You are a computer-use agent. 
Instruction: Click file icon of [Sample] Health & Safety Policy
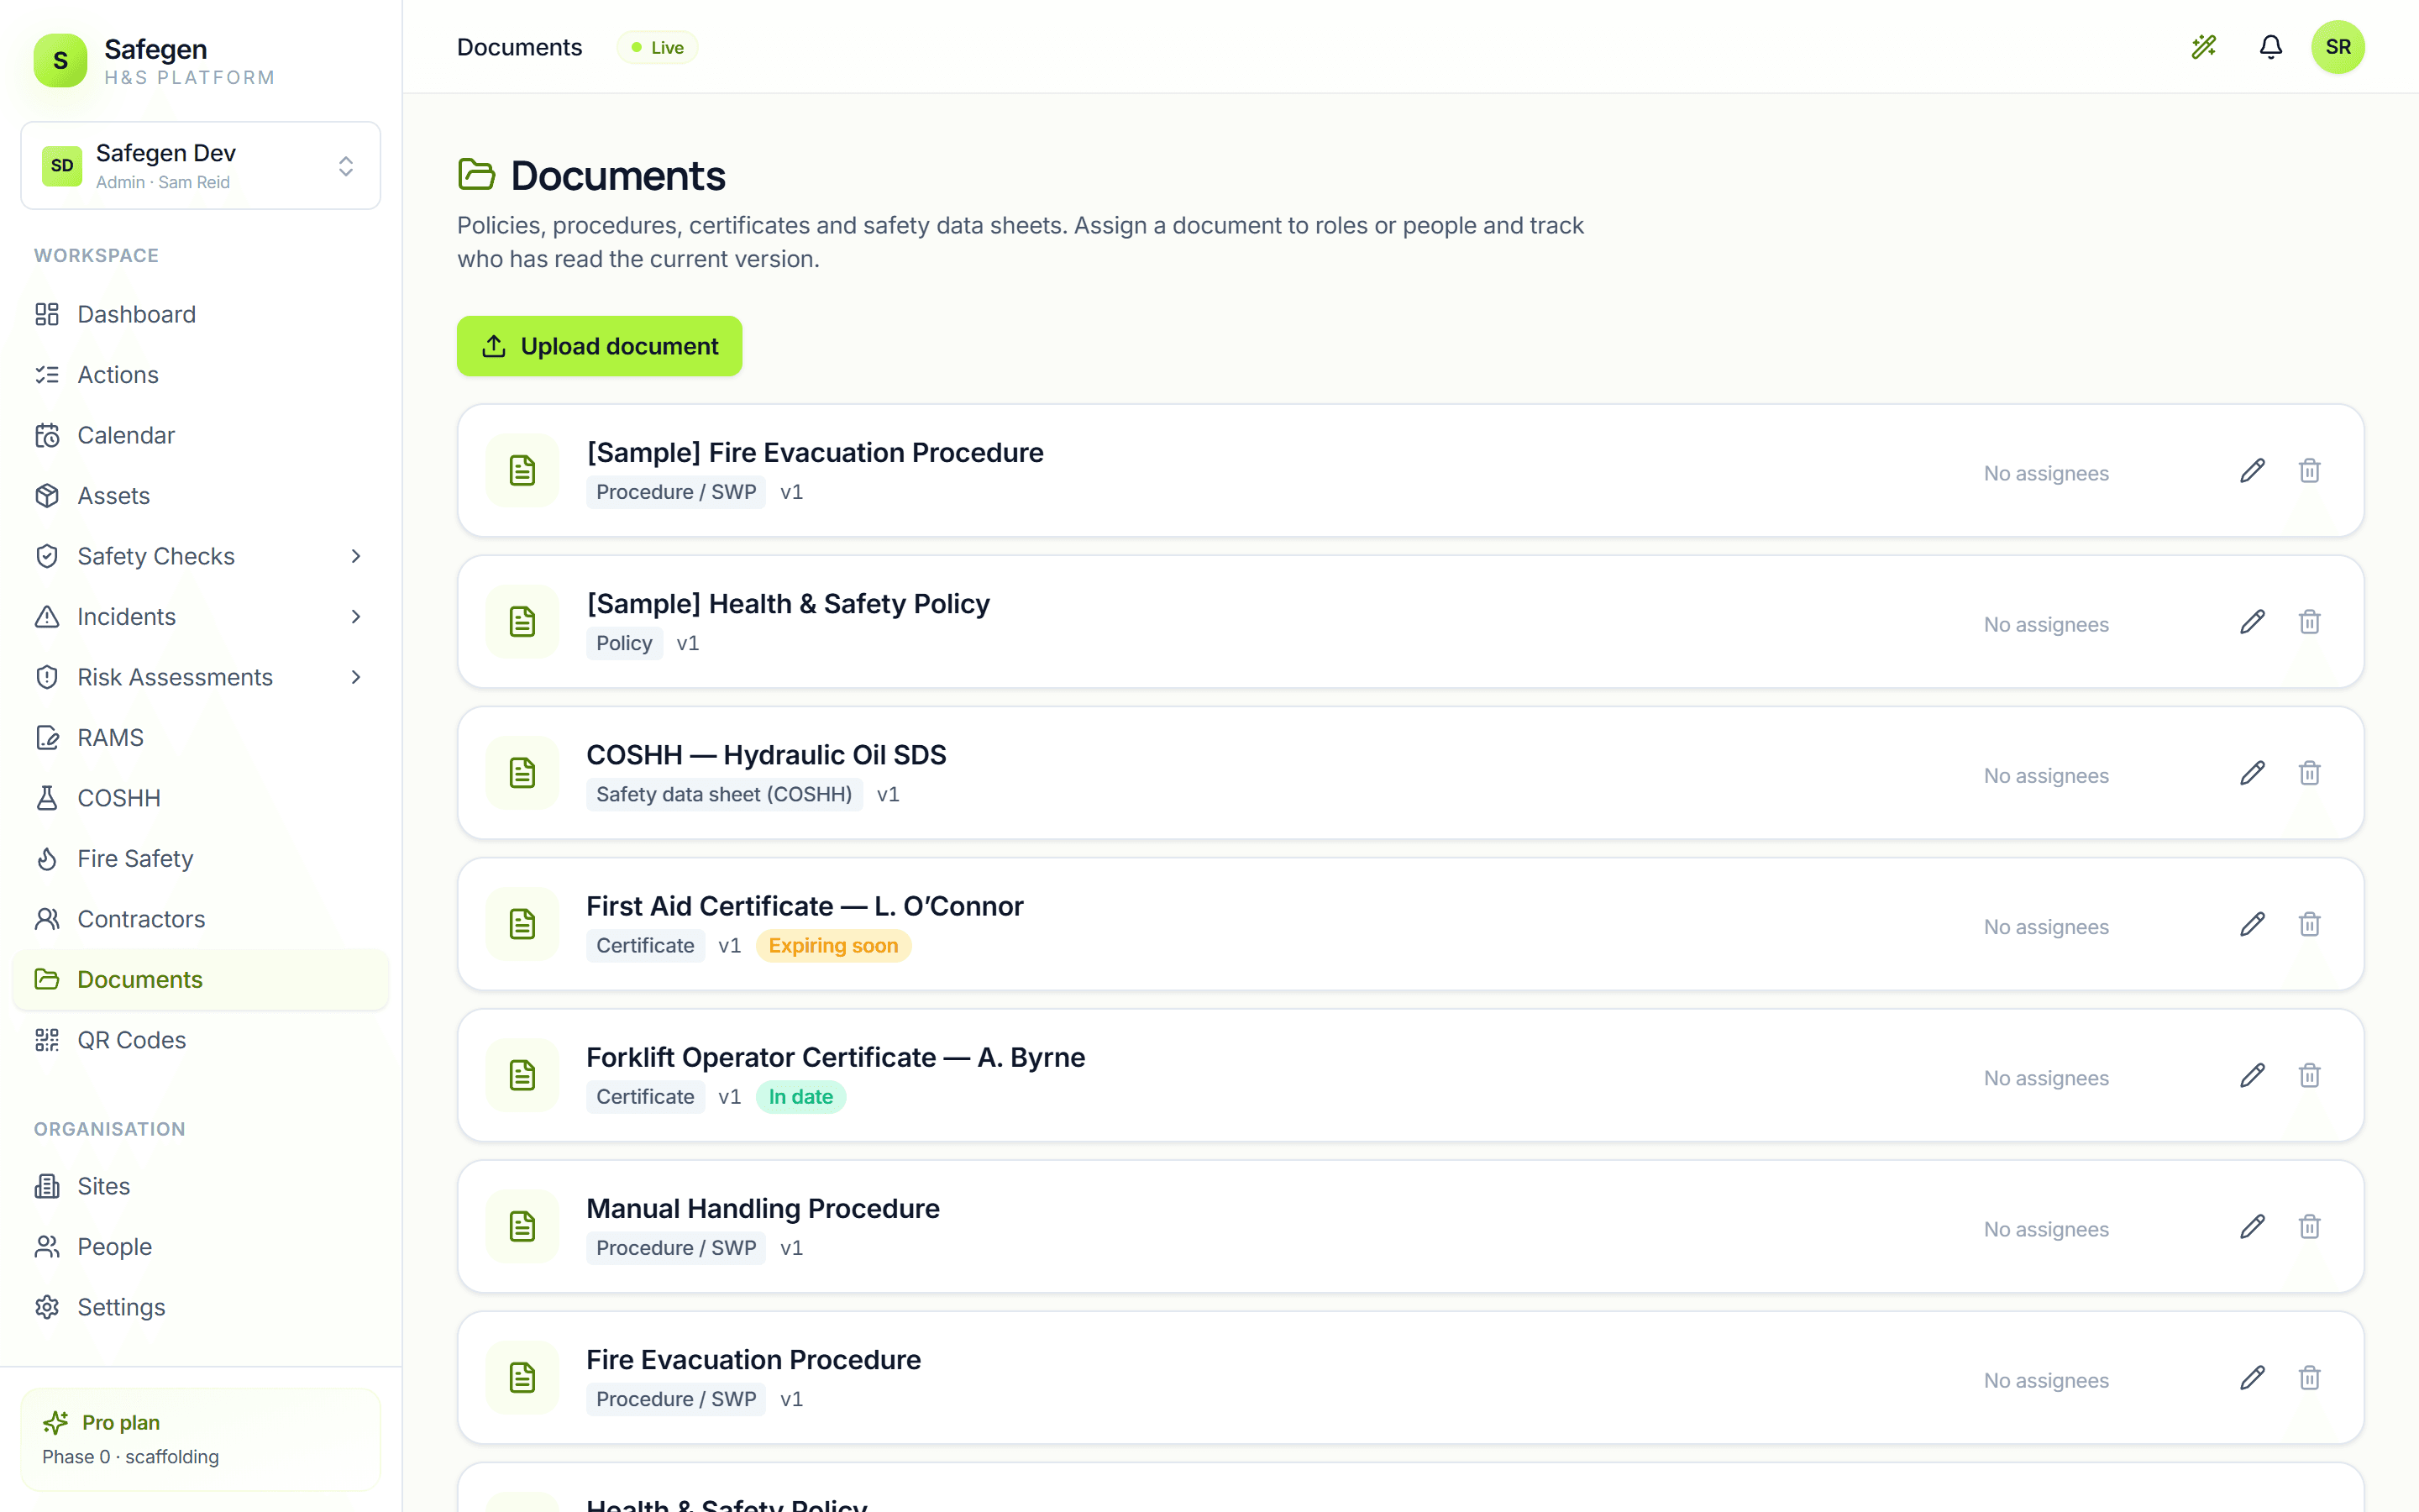coord(522,622)
